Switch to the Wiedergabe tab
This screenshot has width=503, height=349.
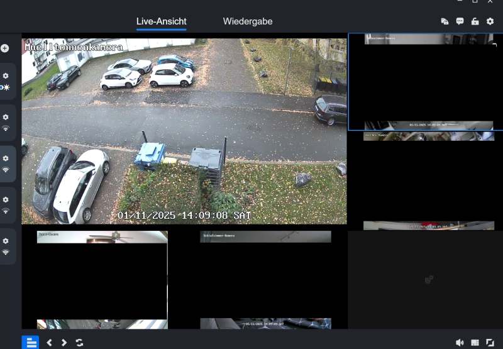coord(248,21)
